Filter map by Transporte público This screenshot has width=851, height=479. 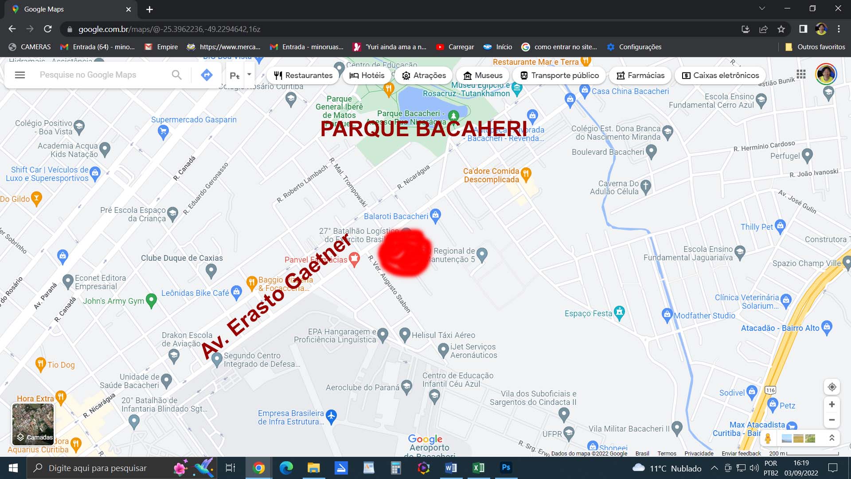[559, 75]
